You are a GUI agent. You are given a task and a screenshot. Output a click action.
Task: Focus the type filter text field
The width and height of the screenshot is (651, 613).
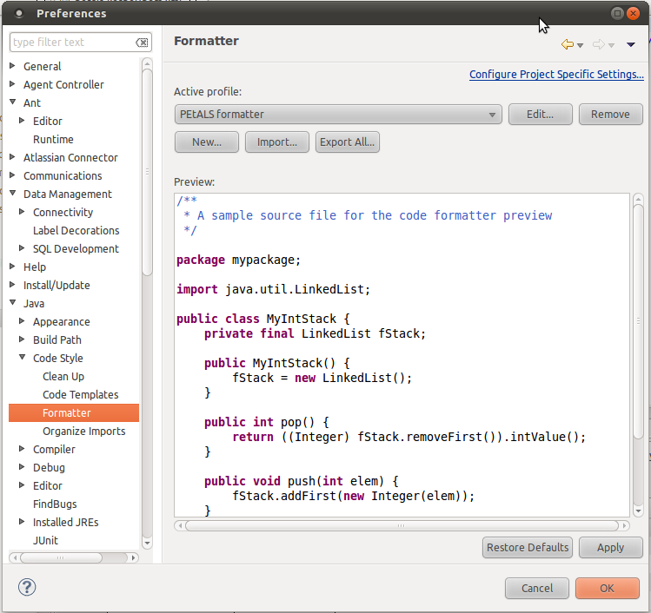pos(71,43)
